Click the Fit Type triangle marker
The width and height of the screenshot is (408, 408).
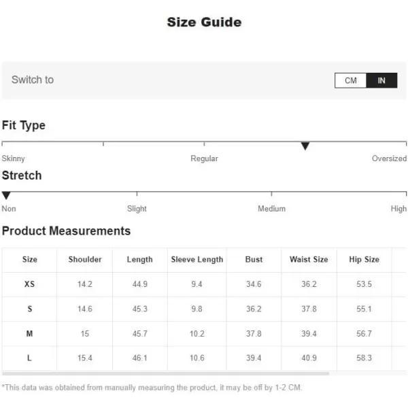tap(305, 146)
